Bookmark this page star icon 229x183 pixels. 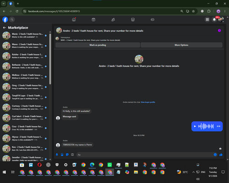193,11
